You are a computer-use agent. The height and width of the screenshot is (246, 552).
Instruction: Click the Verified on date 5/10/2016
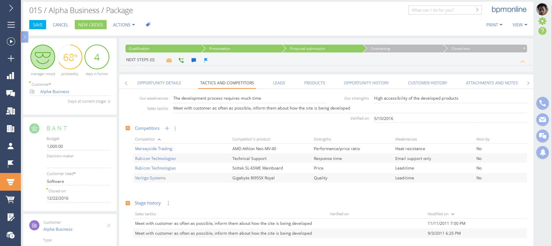point(384,119)
